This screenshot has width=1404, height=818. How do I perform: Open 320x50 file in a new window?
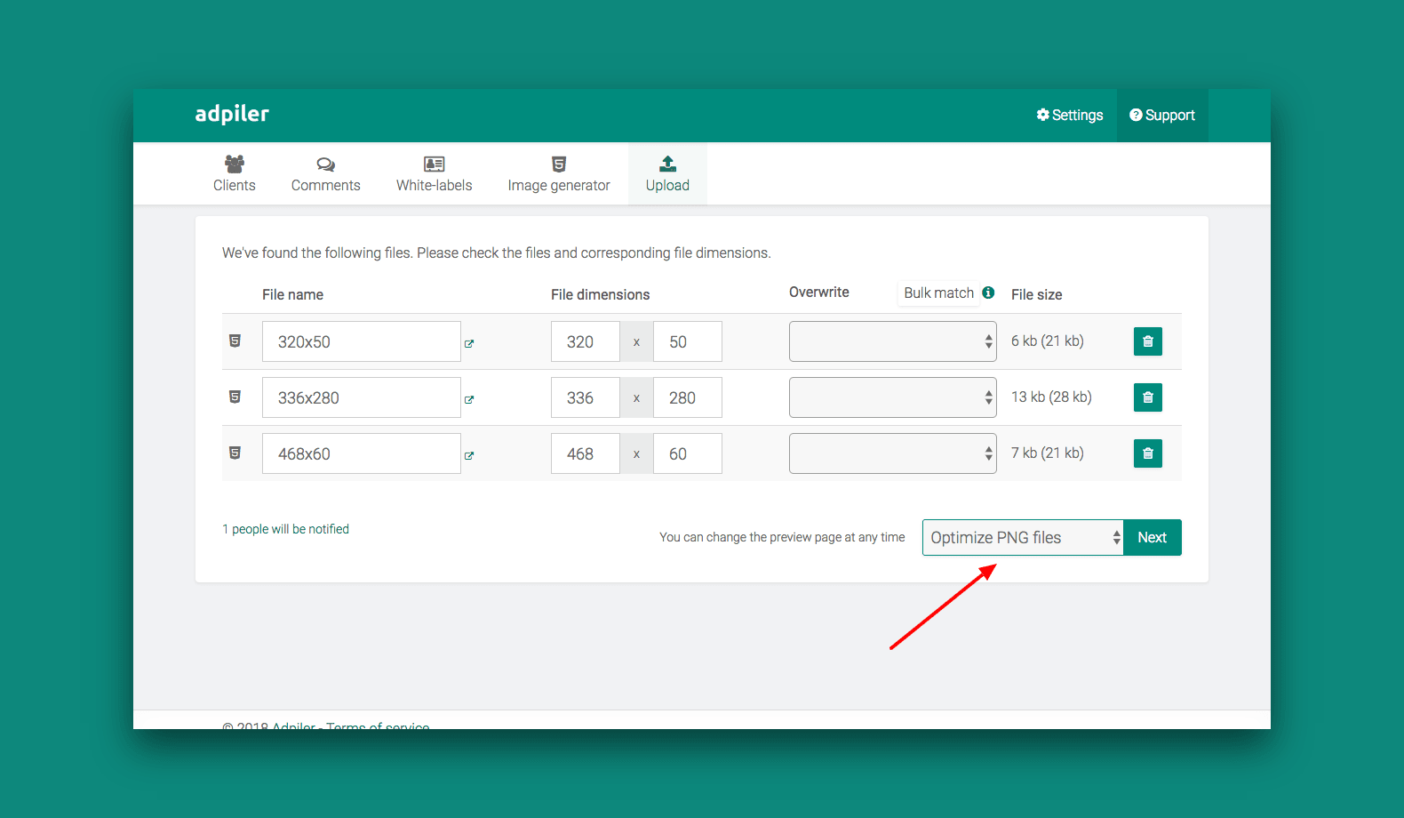click(469, 343)
